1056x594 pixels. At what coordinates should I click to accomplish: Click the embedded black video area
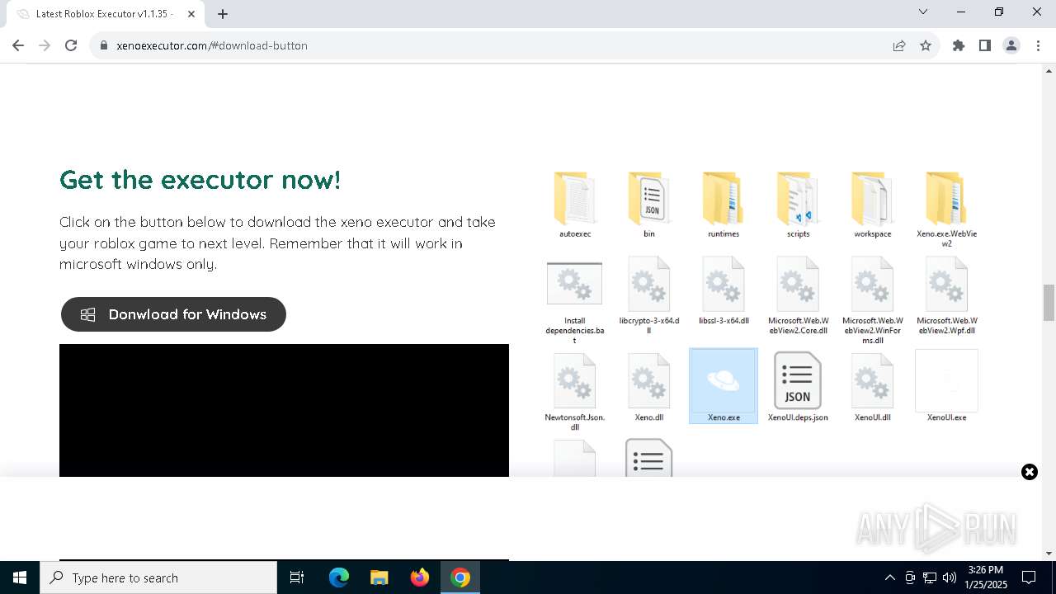pyautogui.click(x=284, y=410)
